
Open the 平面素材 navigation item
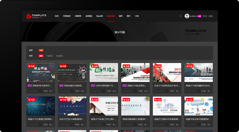point(67,16)
